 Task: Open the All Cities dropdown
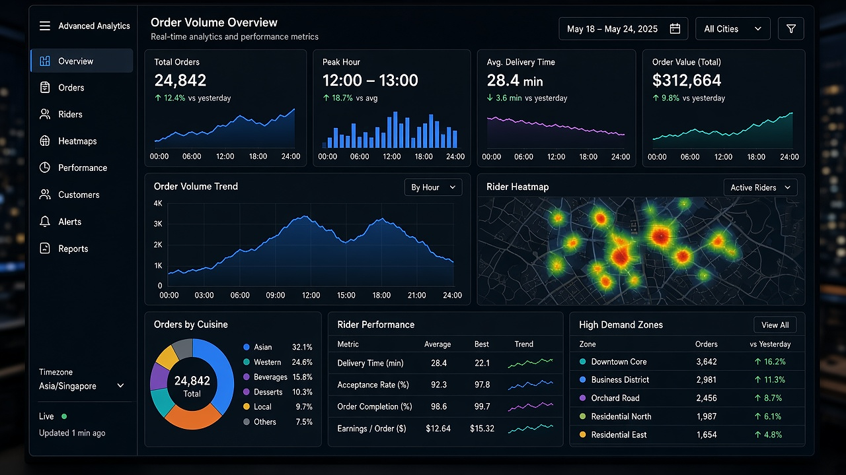point(733,29)
